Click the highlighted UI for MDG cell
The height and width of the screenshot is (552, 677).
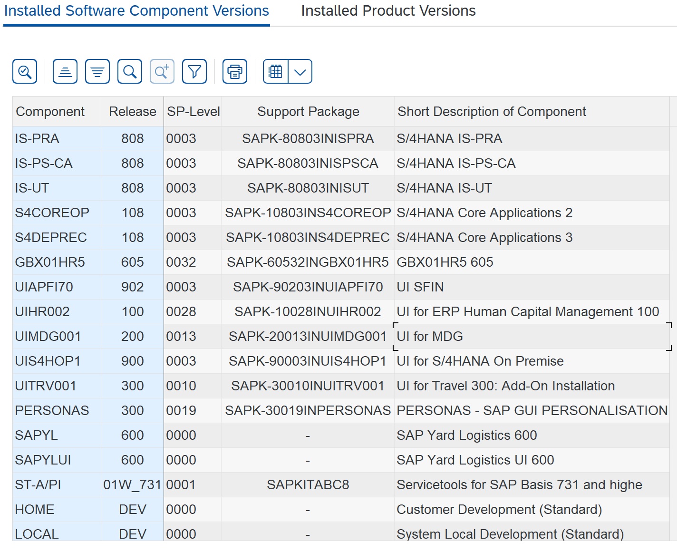point(532,336)
